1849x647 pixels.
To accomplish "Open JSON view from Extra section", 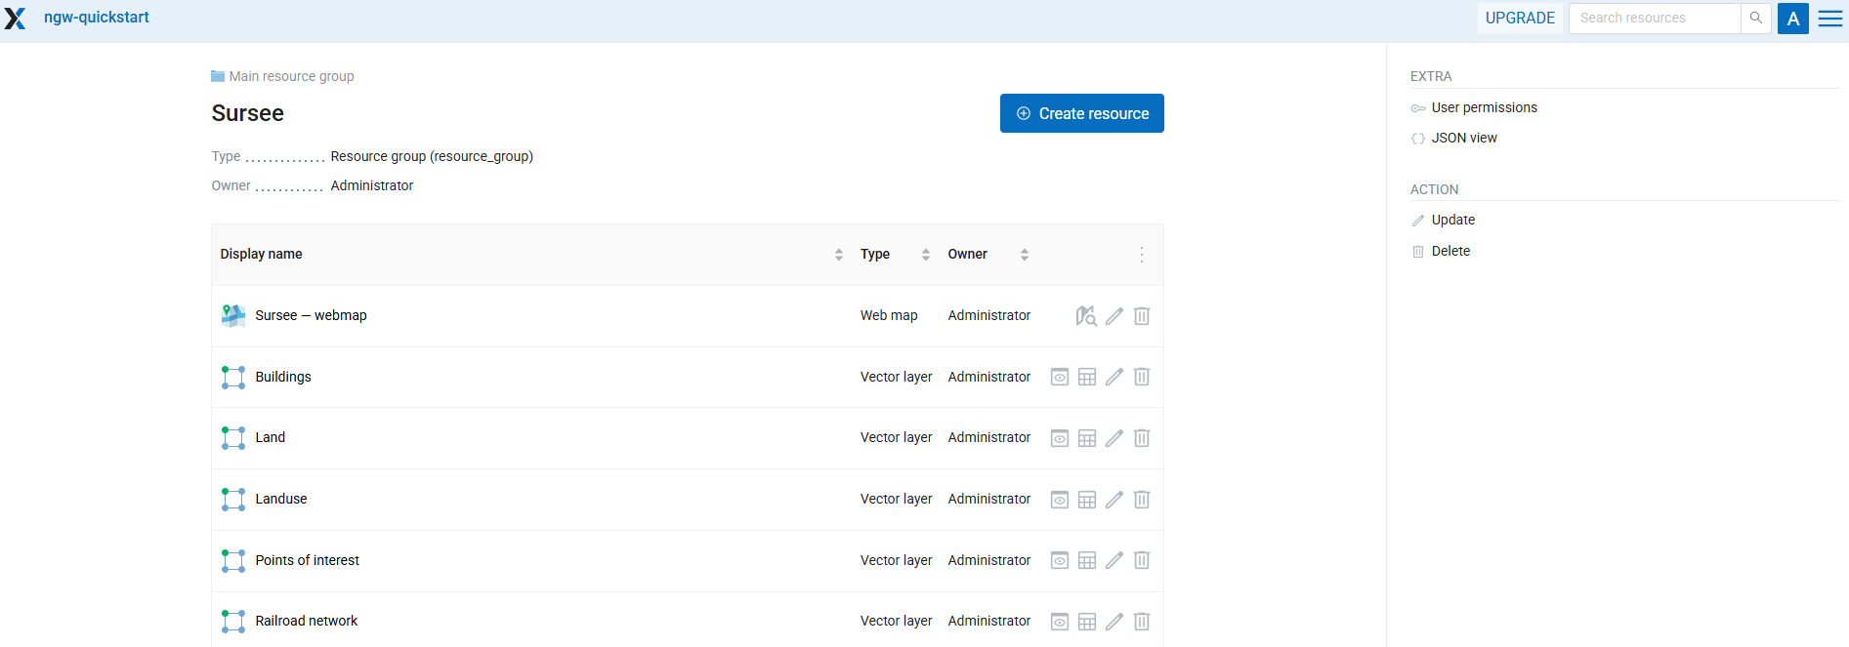I will pyautogui.click(x=1463, y=138).
